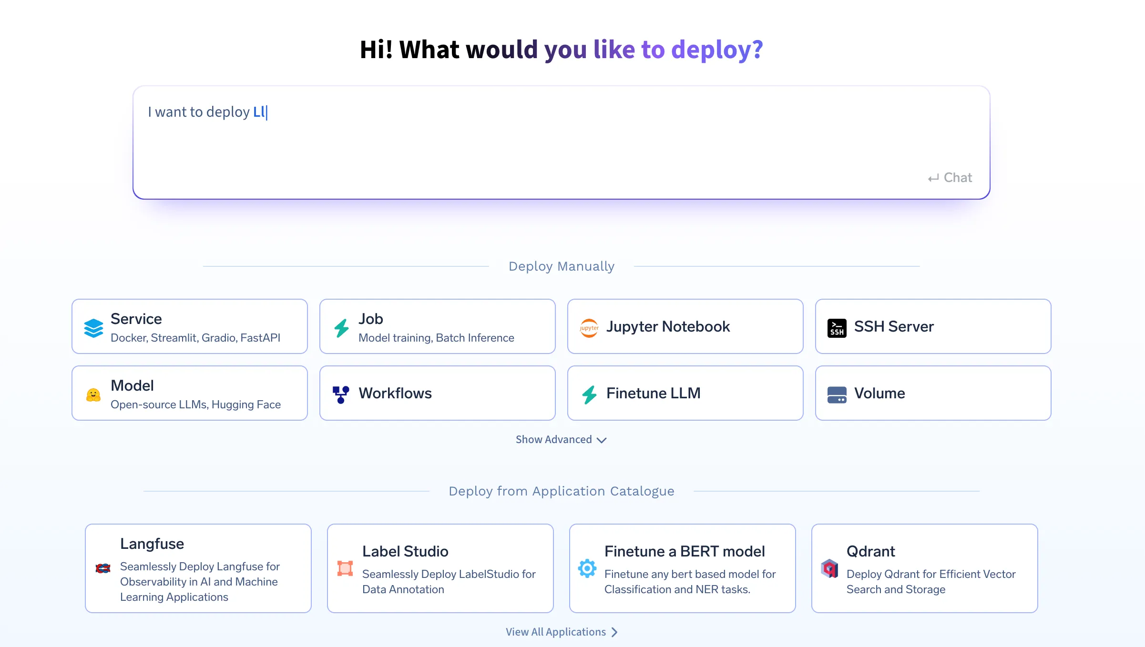This screenshot has height=647, width=1145.
Task: Click the Qdrant logo icon
Action: point(829,568)
